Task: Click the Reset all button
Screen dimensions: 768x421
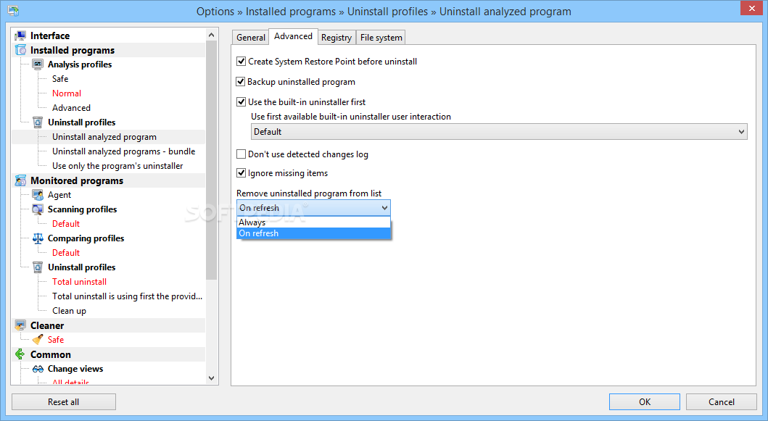Action: [64, 402]
